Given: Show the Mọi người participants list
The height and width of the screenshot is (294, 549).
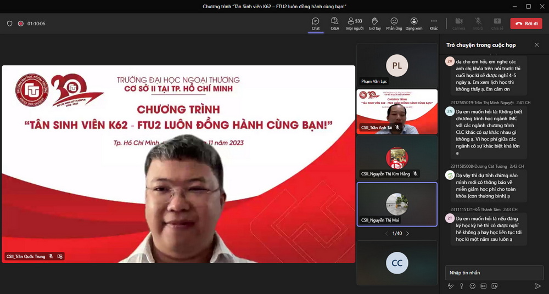Looking at the screenshot, I should pos(355,24).
